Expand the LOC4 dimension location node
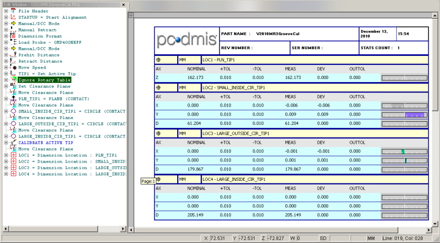Image resolution: width=440 pixels, height=243 pixels. pyautogui.click(x=5, y=174)
